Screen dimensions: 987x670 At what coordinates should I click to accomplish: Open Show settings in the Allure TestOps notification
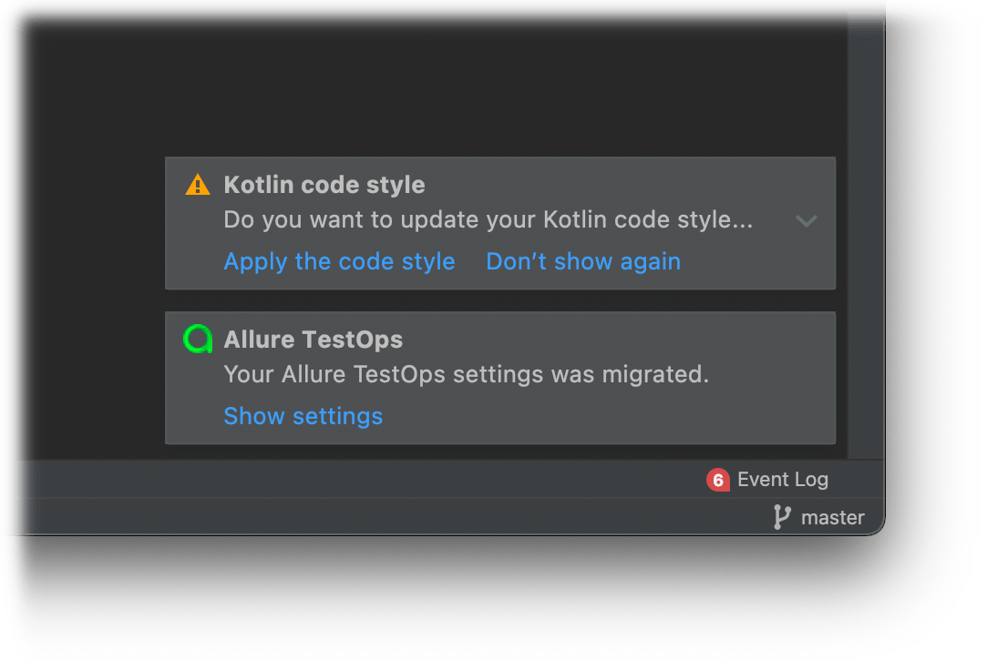click(x=303, y=416)
